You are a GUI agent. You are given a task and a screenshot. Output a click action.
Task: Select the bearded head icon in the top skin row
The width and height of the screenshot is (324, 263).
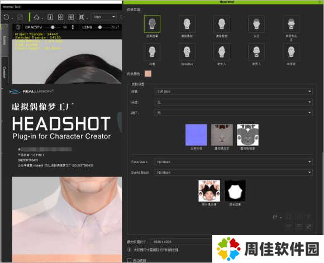point(291,24)
